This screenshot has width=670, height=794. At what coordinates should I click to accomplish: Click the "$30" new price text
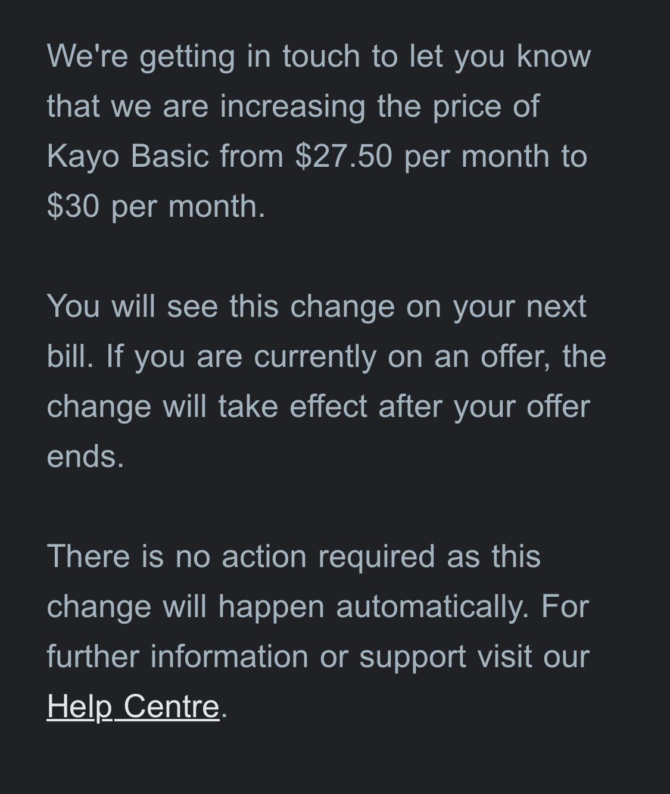[x=73, y=206]
